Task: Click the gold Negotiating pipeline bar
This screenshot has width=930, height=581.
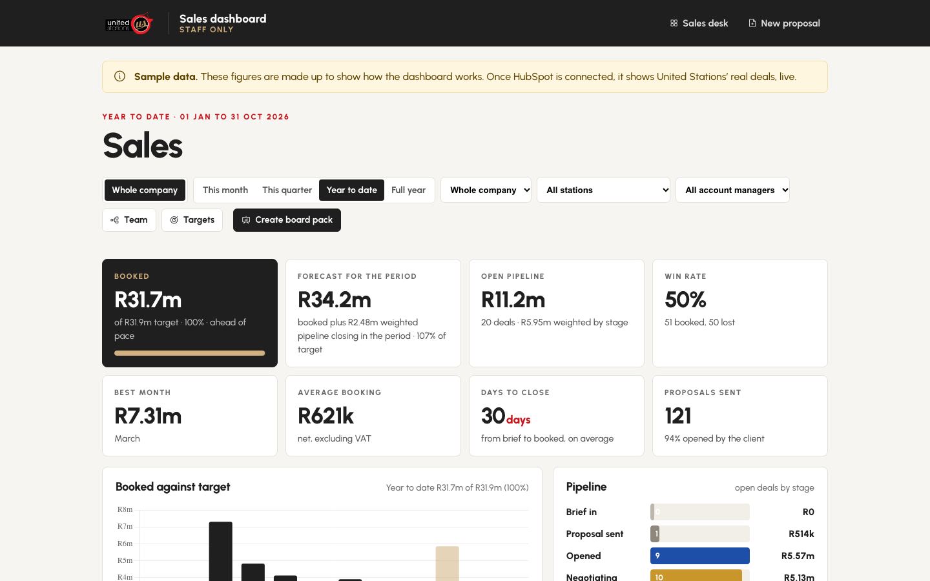Action: pos(696,575)
